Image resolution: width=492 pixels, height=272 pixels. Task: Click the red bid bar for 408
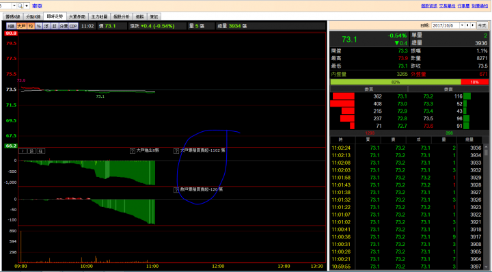click(342, 103)
